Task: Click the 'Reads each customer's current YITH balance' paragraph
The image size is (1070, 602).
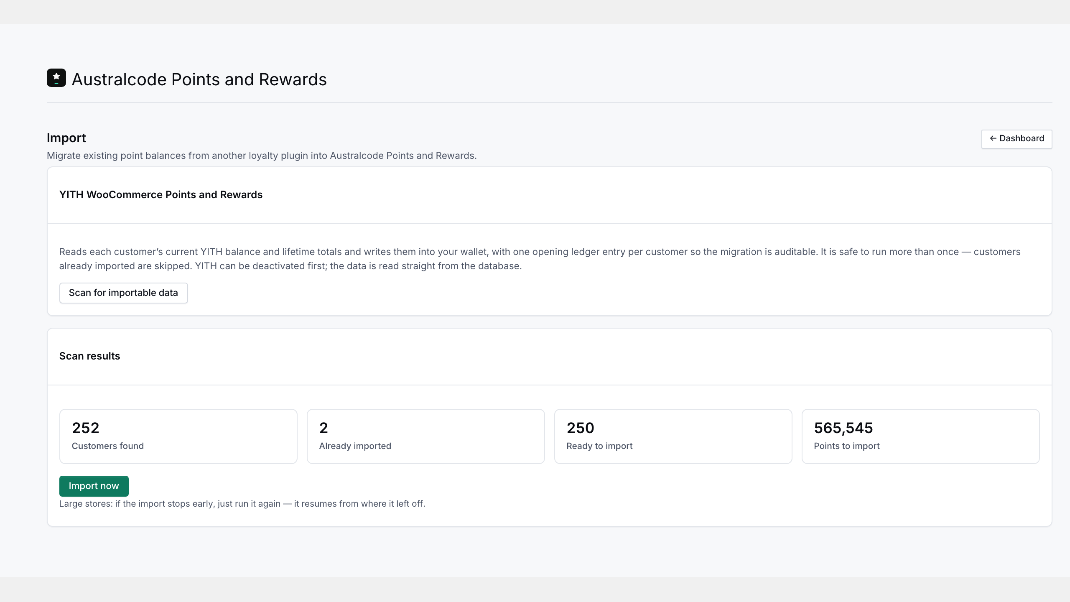Action: click(x=540, y=259)
